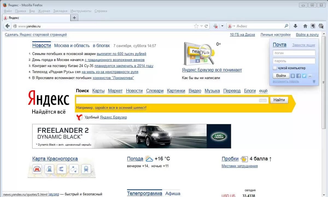The height and width of the screenshot is (197, 328).
Task: Click the main Yandex search input
Action: point(172,100)
